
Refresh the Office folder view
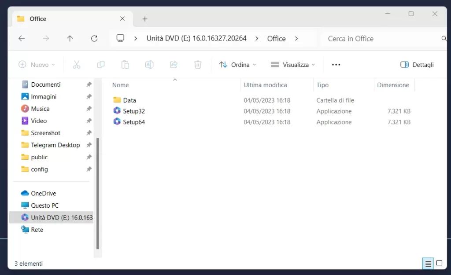click(x=94, y=39)
